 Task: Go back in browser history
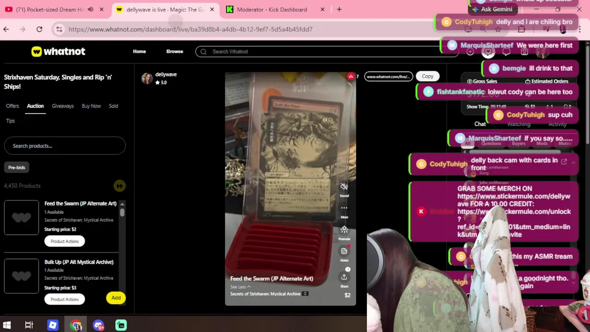point(6,30)
